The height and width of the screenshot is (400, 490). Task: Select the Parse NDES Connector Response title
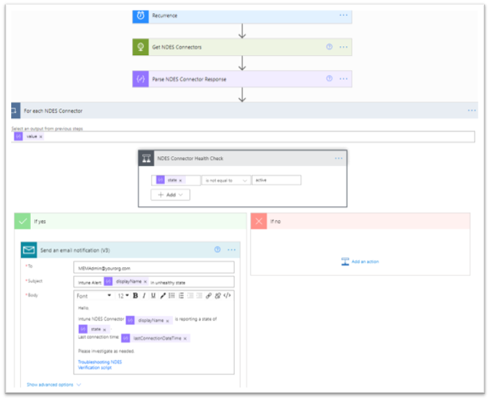pos(189,79)
